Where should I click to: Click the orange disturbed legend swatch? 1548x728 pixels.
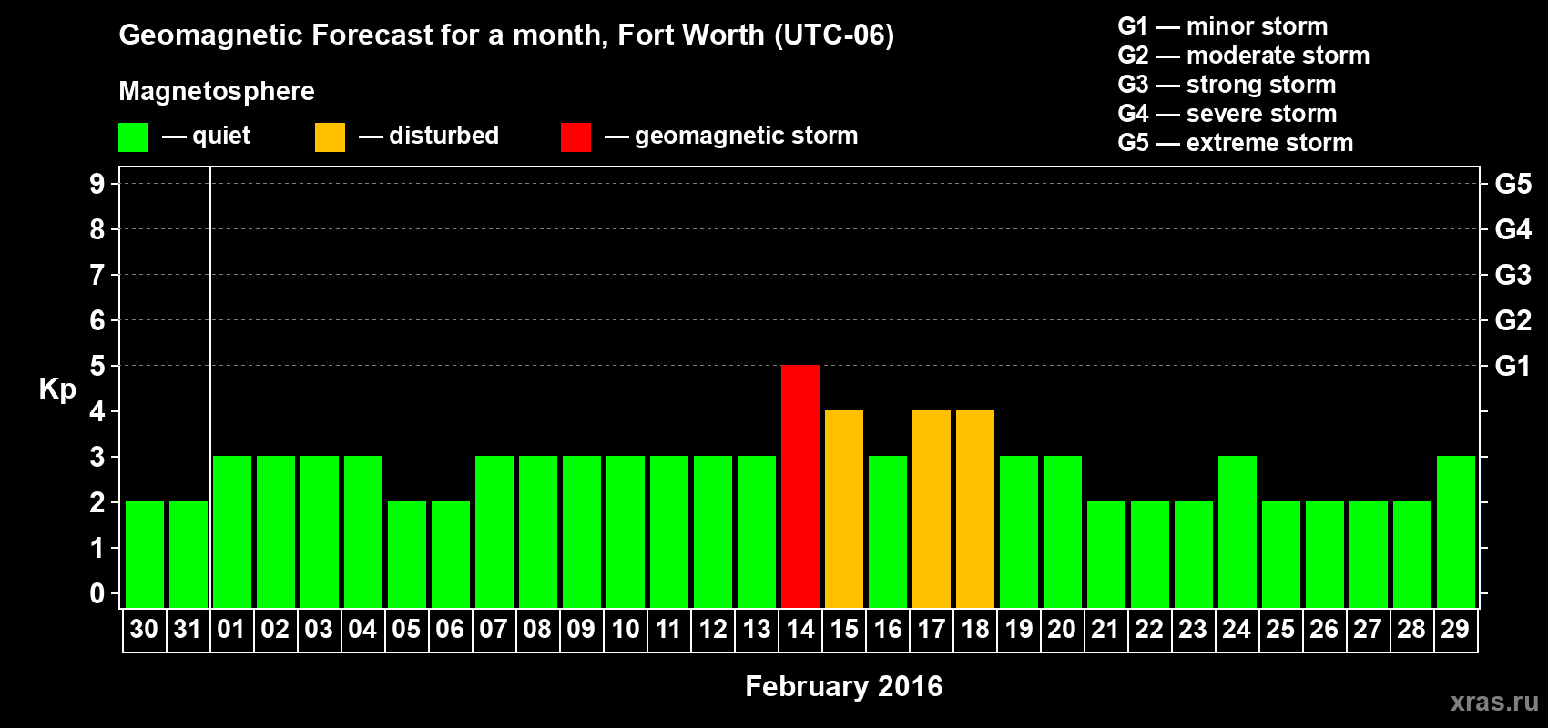coord(331,137)
